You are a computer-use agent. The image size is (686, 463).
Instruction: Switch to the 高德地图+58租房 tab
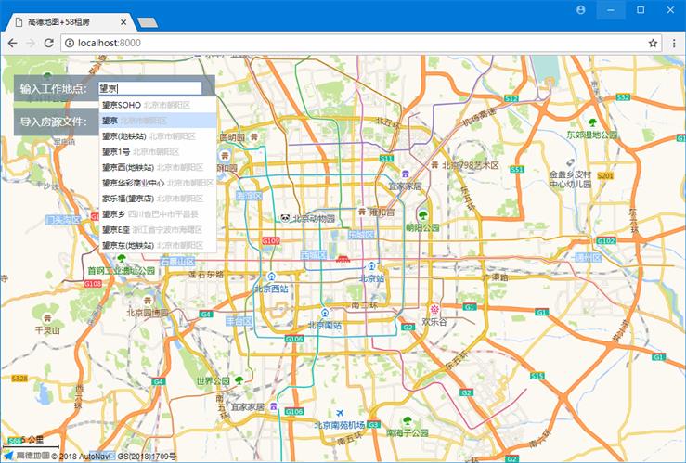coord(70,22)
